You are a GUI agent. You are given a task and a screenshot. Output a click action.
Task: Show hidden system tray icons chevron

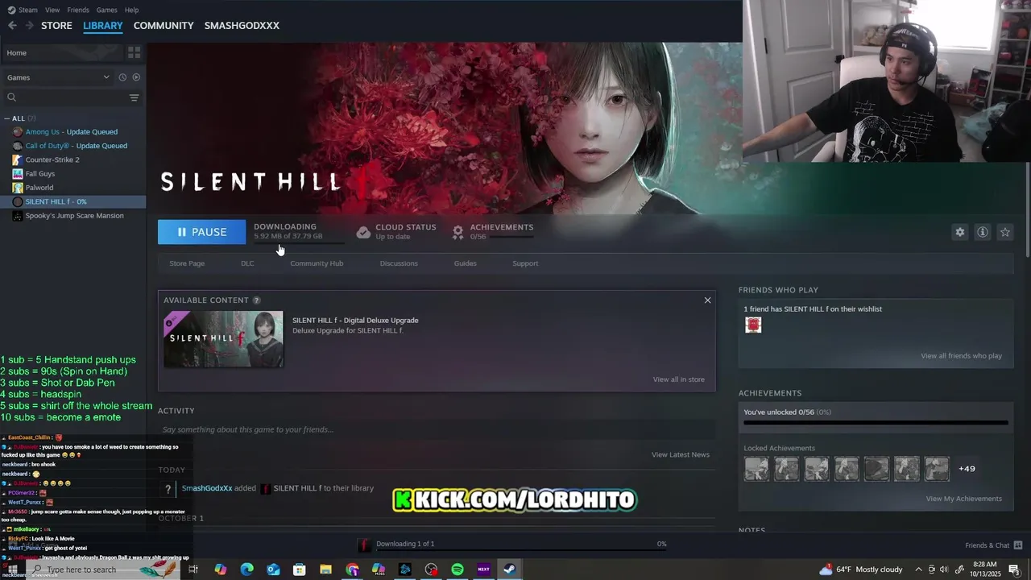pos(918,570)
